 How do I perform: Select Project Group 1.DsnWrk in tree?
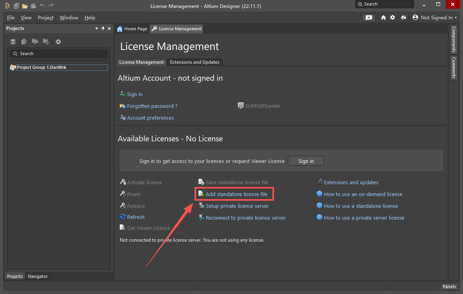(x=41, y=67)
